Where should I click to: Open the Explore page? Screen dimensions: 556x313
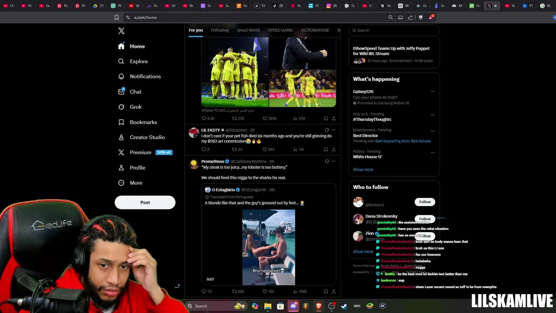(x=133, y=61)
